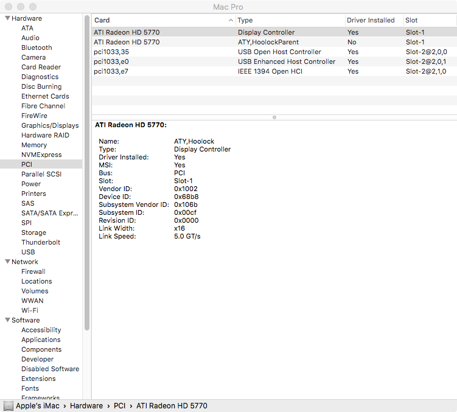The width and height of the screenshot is (457, 412).
Task: Open Memory hardware info
Action: click(34, 145)
